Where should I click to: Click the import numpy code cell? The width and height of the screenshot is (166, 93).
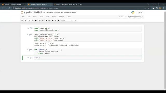coord(88,29)
